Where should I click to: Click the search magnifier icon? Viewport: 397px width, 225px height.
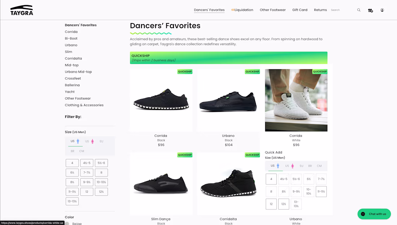click(358, 10)
